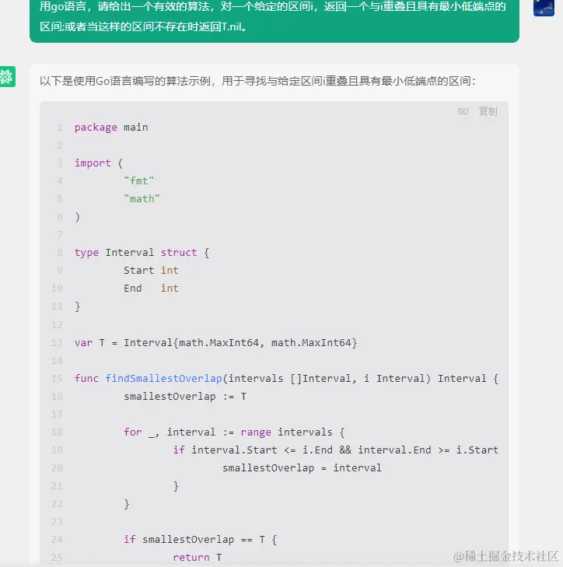Click line number 15
Image resolution: width=563 pixels, height=567 pixels.
point(57,378)
